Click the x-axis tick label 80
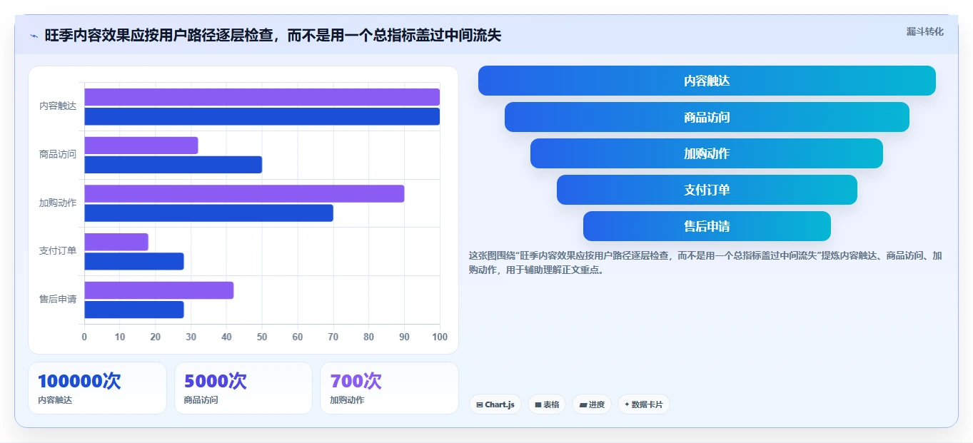Viewport: 973px width, 443px height. pyautogui.click(x=368, y=337)
